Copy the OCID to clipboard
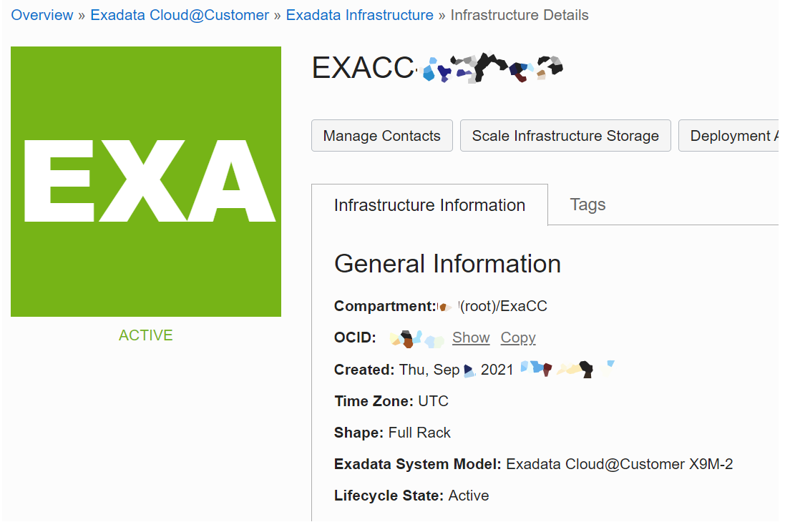The width and height of the screenshot is (785, 522). tap(518, 338)
